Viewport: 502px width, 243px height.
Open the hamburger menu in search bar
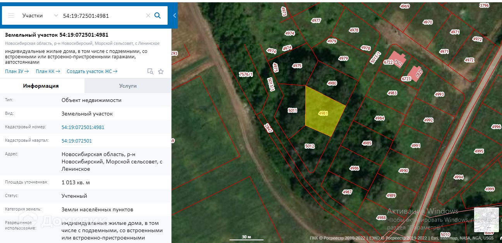pyautogui.click(x=11, y=15)
